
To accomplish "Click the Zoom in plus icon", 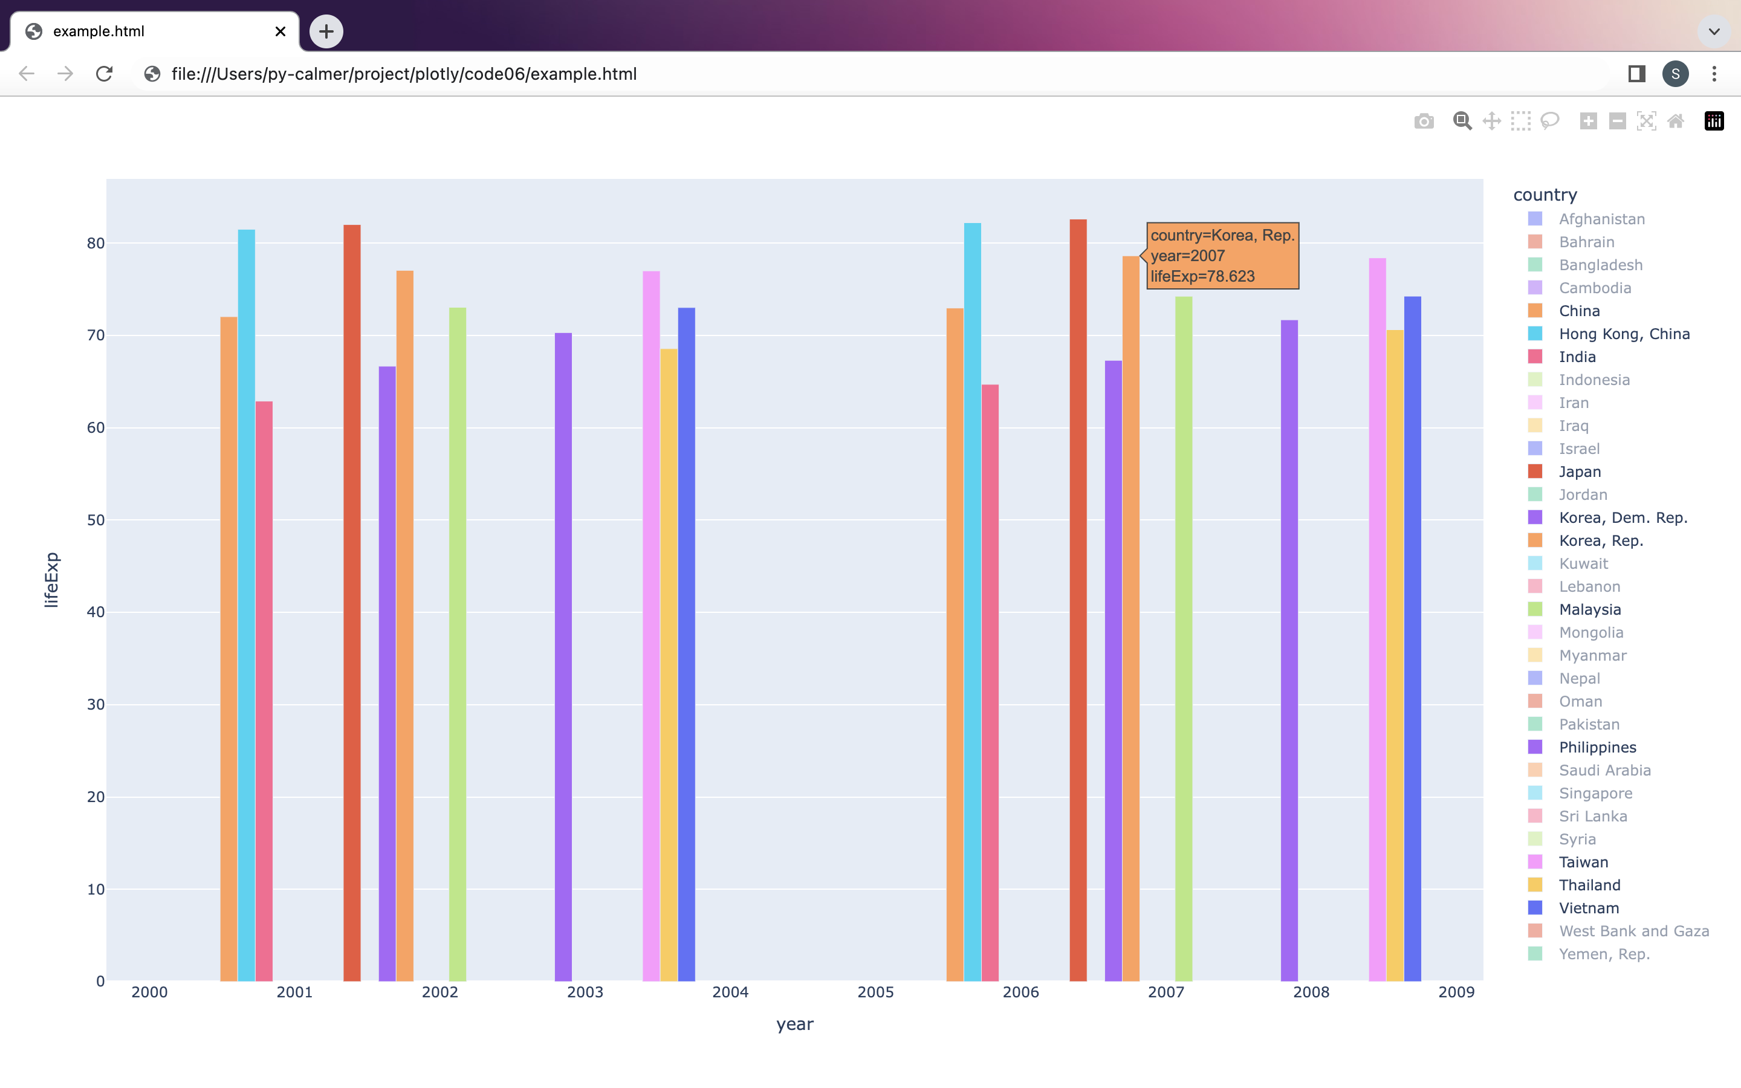I will click(1588, 121).
